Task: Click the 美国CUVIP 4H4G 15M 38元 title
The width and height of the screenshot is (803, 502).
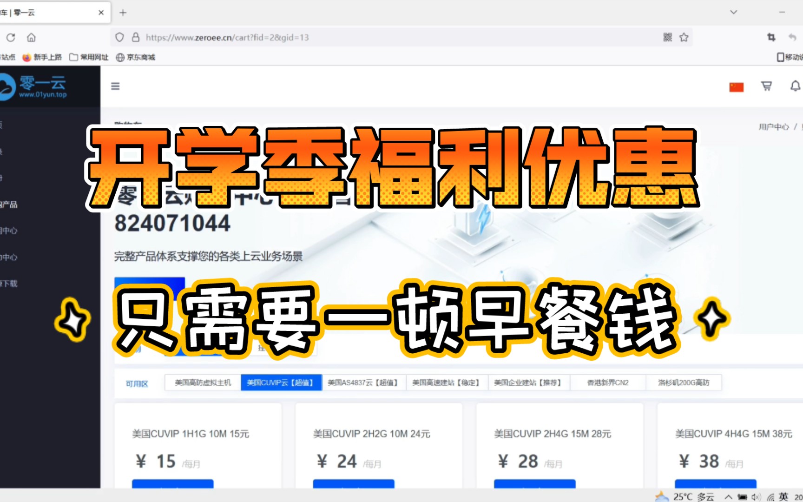Action: pos(733,434)
